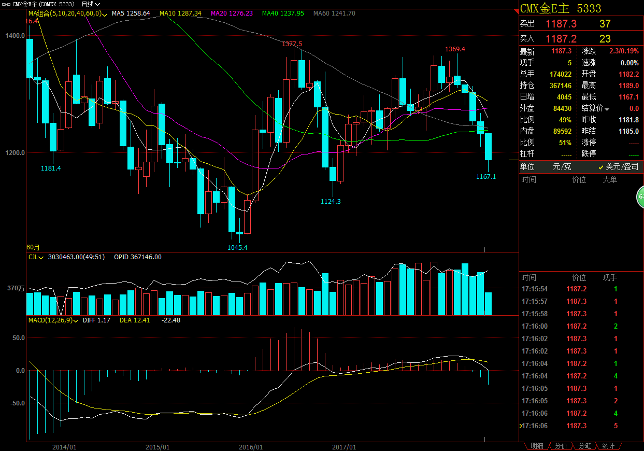
Task: Click the 2017/01 date axis label
Action: click(344, 447)
